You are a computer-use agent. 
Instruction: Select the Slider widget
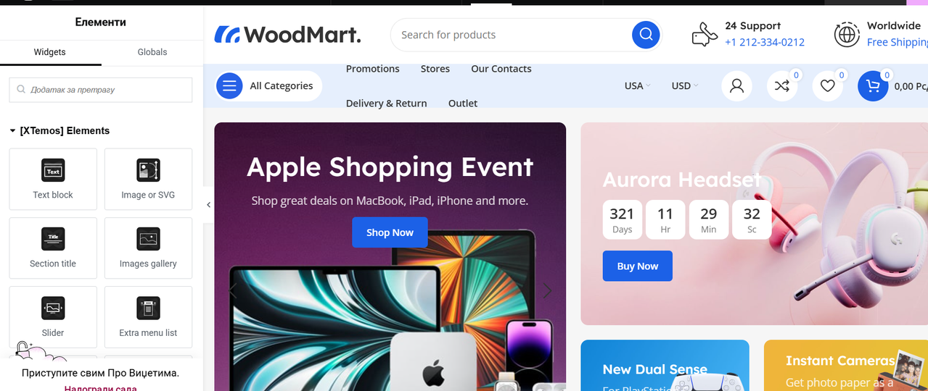tap(53, 316)
